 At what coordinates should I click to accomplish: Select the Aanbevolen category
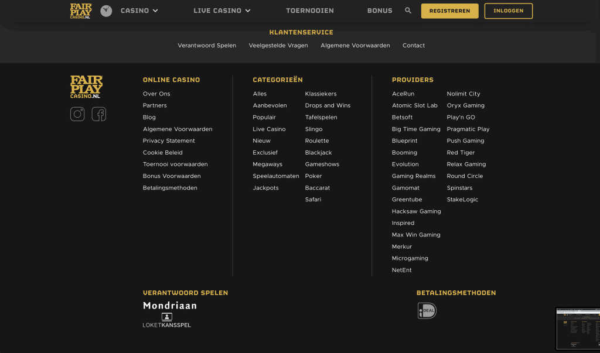[x=270, y=105]
